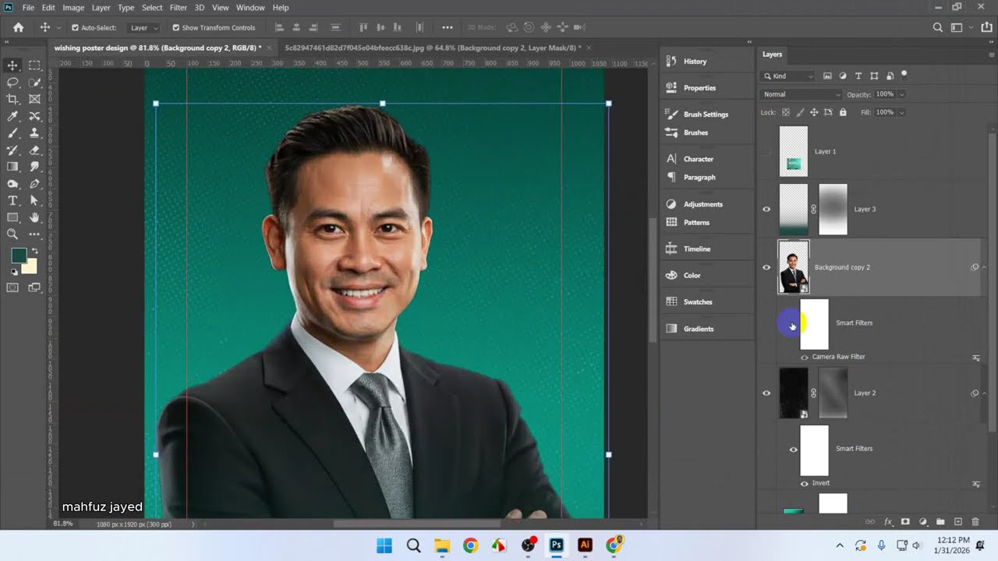Select the Frame tool
Screen dimensions: 998x561
click(x=34, y=99)
